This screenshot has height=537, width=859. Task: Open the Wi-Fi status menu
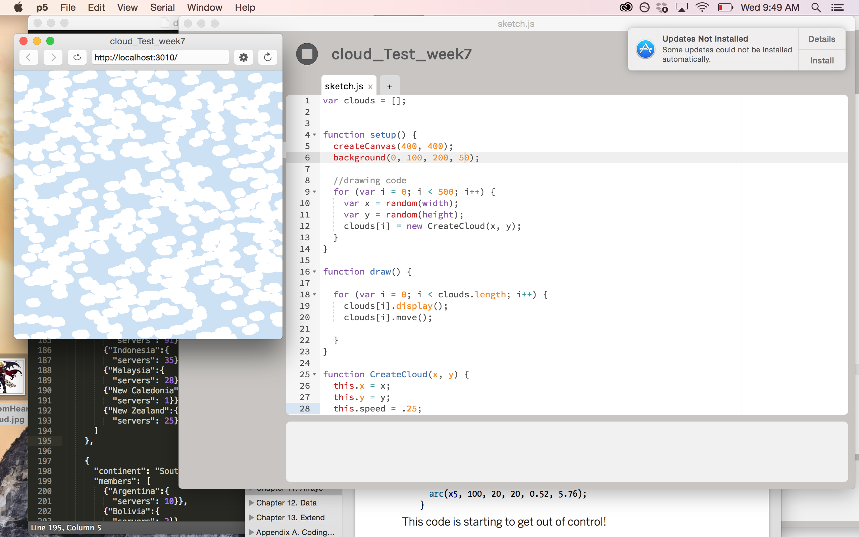point(702,7)
